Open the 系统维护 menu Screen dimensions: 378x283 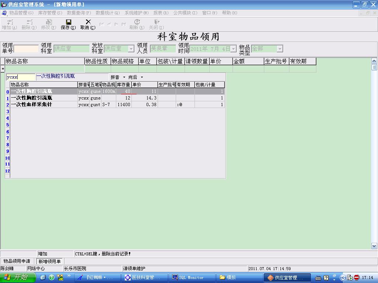(137, 13)
